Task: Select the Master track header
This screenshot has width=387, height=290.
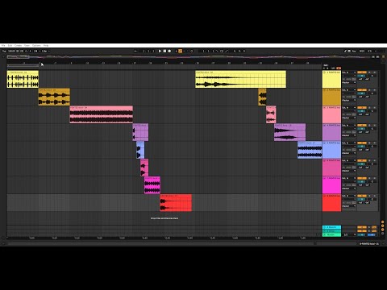Action: 331,234
